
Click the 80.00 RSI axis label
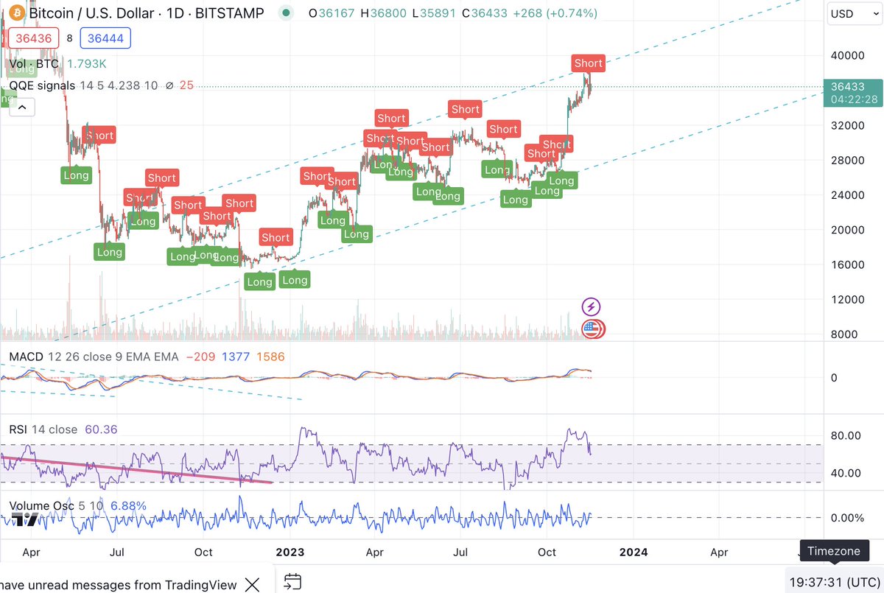pos(846,435)
